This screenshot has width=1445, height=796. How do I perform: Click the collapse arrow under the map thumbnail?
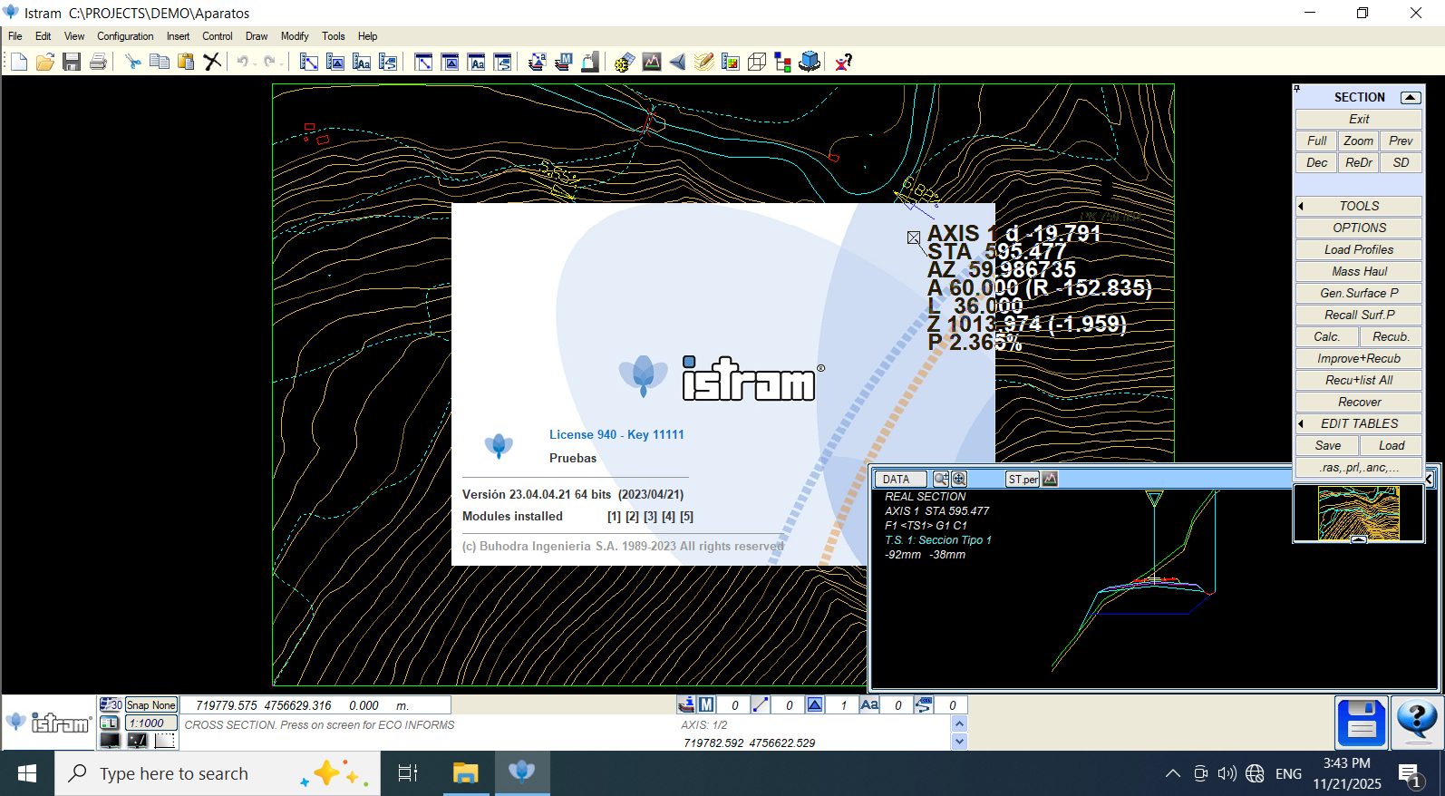pos(1358,539)
